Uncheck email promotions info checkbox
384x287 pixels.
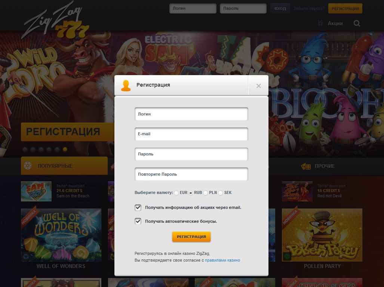pyautogui.click(x=138, y=207)
